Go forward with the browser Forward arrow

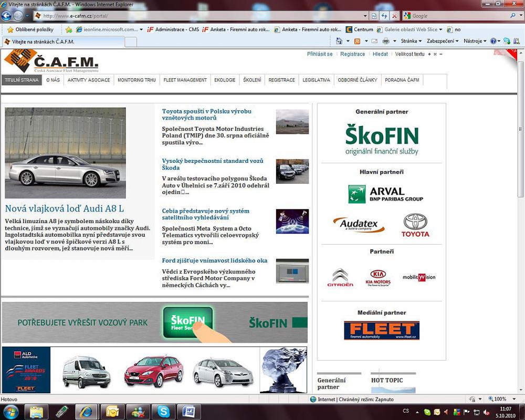point(18,15)
